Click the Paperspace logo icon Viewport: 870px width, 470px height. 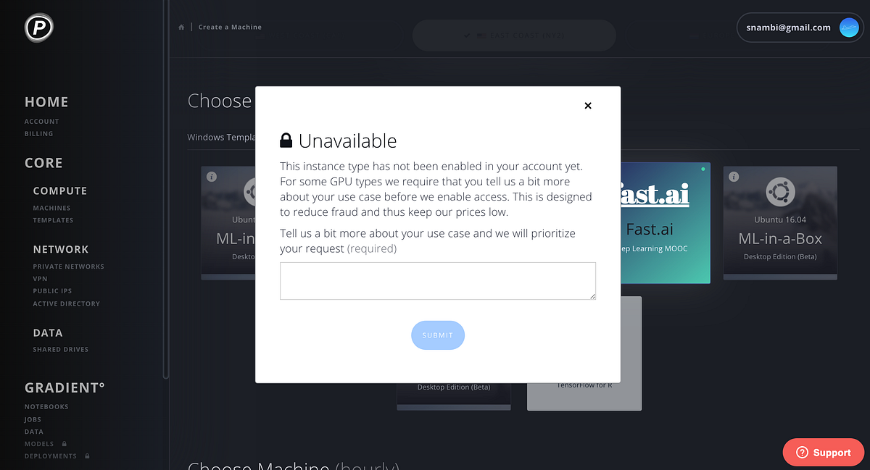39,28
